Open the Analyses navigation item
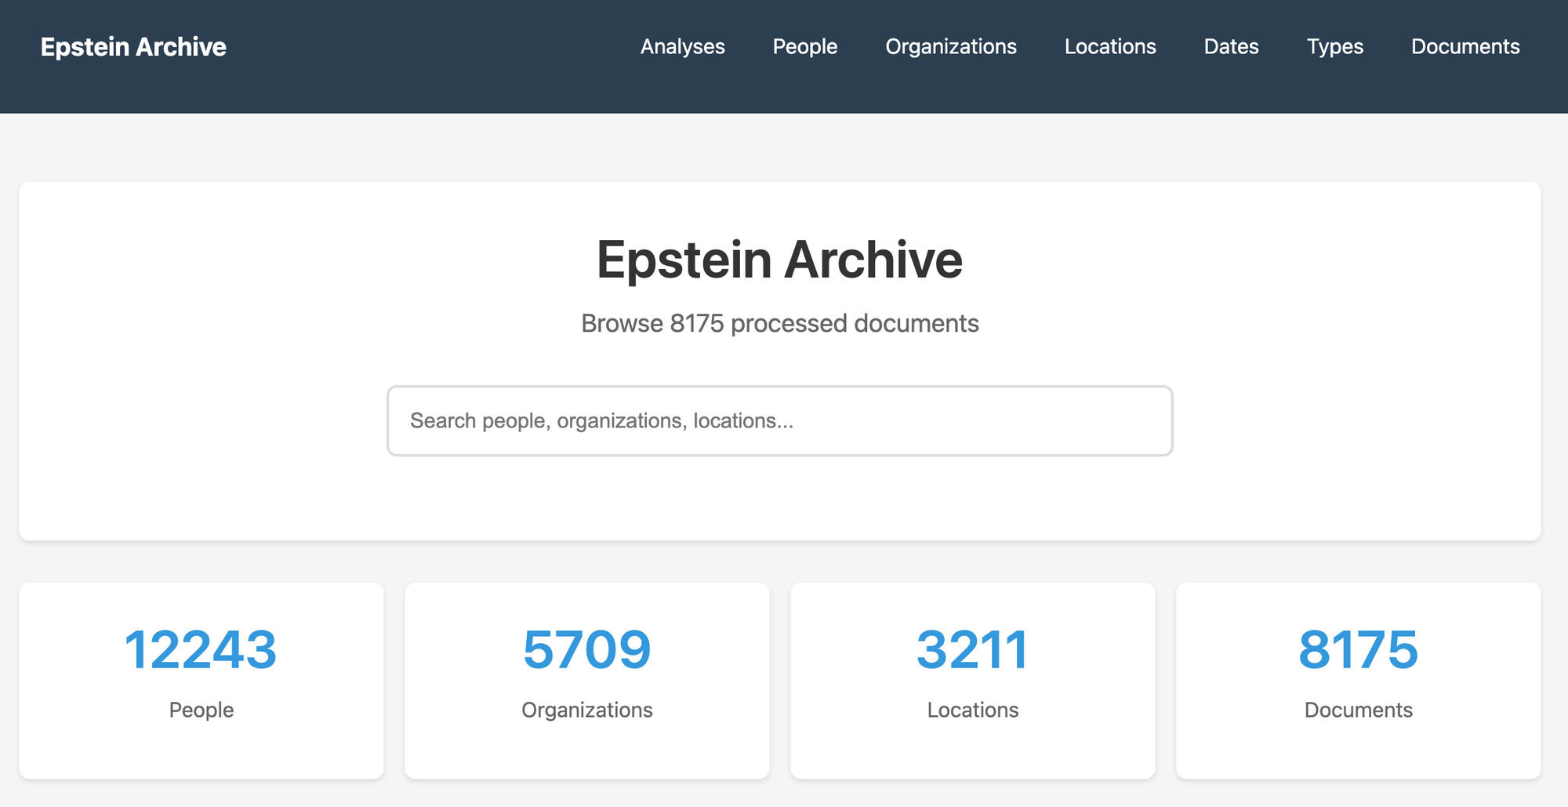Image resolution: width=1568 pixels, height=807 pixels. tap(682, 47)
